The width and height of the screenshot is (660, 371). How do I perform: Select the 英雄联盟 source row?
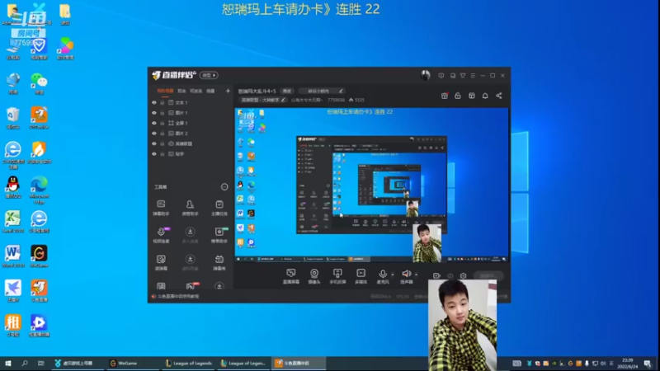pos(191,143)
